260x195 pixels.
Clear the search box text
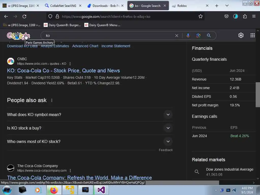click(177, 36)
